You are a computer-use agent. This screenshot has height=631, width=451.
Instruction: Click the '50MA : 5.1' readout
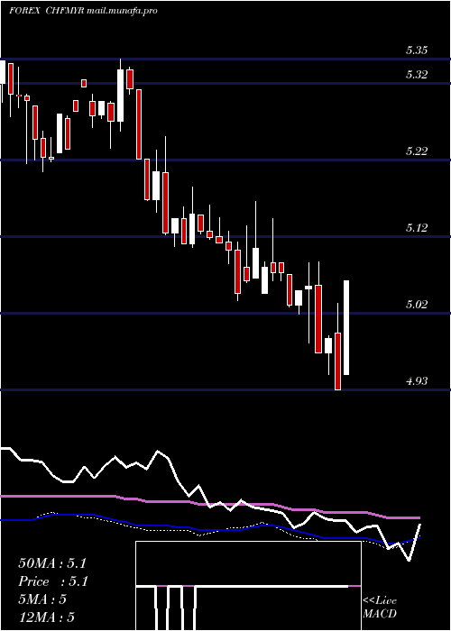click(52, 563)
